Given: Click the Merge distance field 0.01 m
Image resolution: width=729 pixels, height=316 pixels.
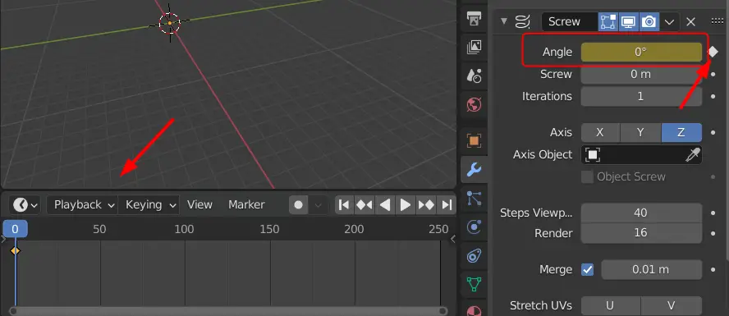Looking at the screenshot, I should [651, 269].
